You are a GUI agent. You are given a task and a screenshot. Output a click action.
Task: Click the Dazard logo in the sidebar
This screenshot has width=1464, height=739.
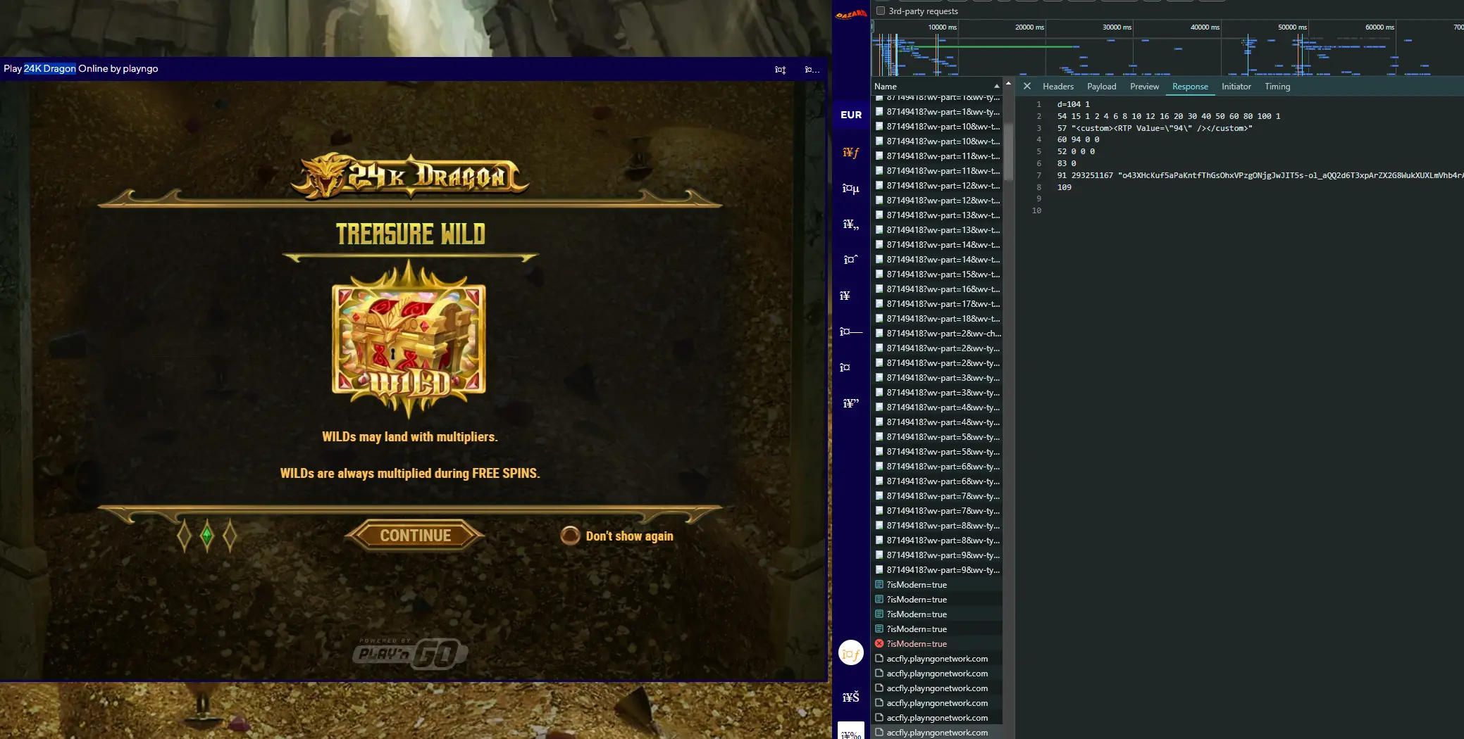click(851, 15)
